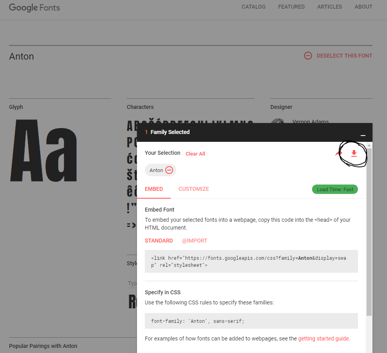This screenshot has height=353, width=387.
Task: Select the STANDARD embed option
Action: (x=159, y=241)
